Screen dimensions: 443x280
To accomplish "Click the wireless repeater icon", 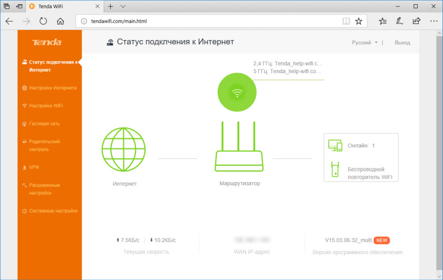I will coord(335,171).
